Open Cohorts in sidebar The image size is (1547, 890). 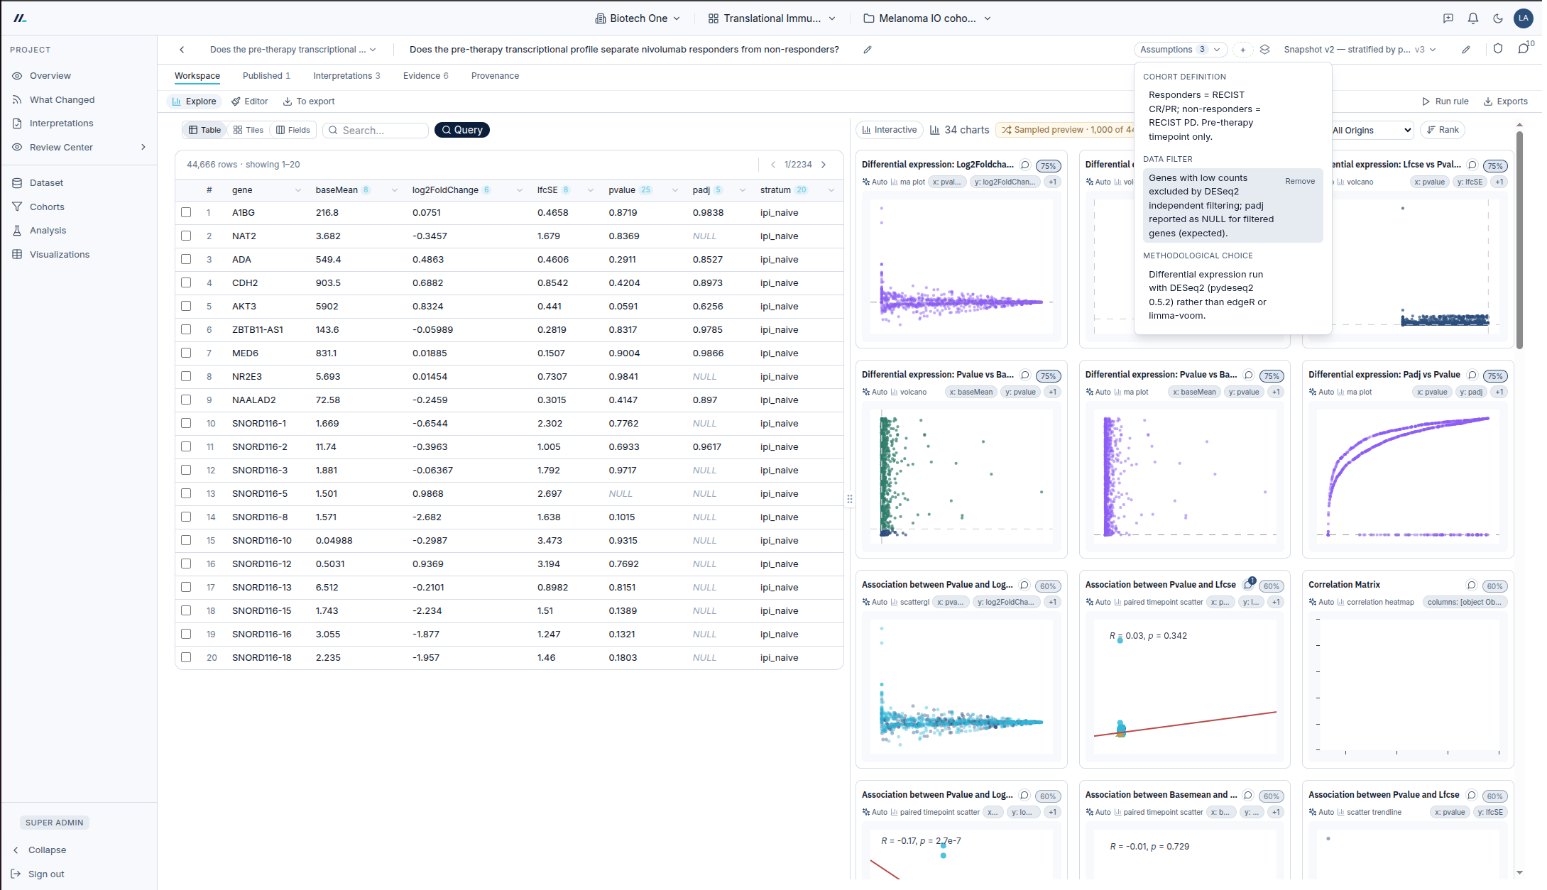point(47,207)
